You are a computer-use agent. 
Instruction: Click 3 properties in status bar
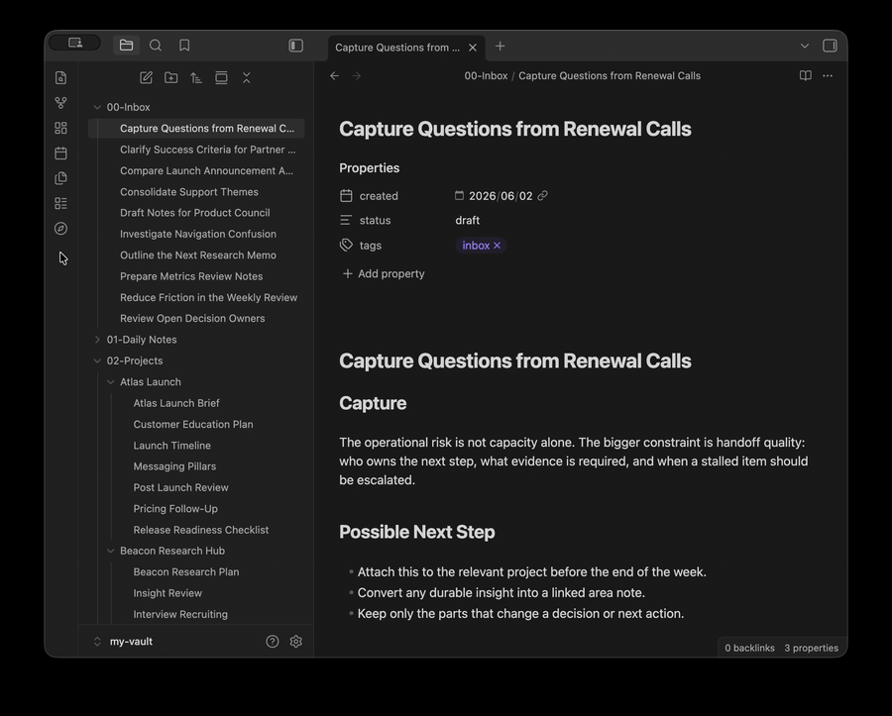click(x=811, y=648)
